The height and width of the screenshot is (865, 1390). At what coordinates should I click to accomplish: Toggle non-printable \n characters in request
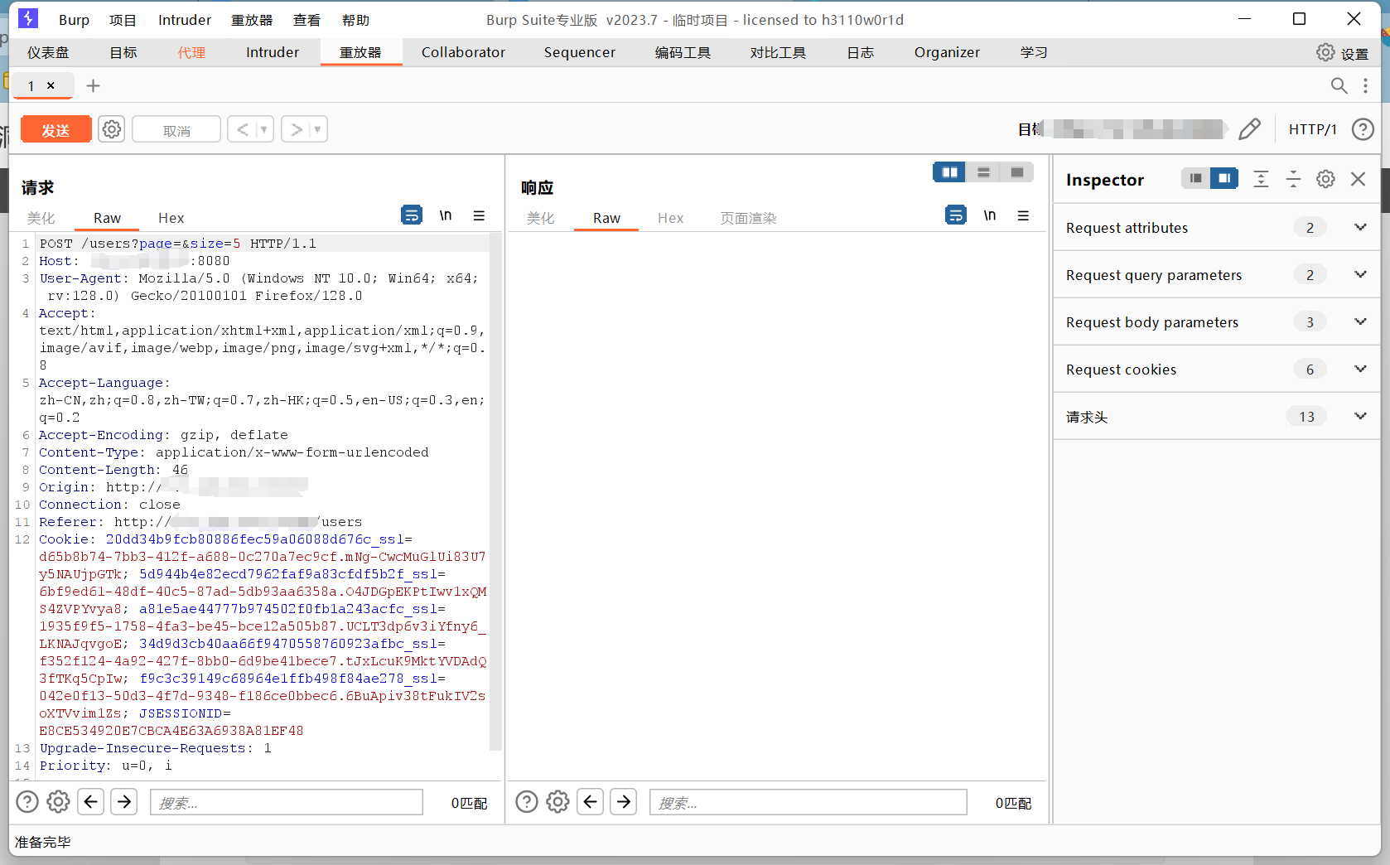coord(446,215)
